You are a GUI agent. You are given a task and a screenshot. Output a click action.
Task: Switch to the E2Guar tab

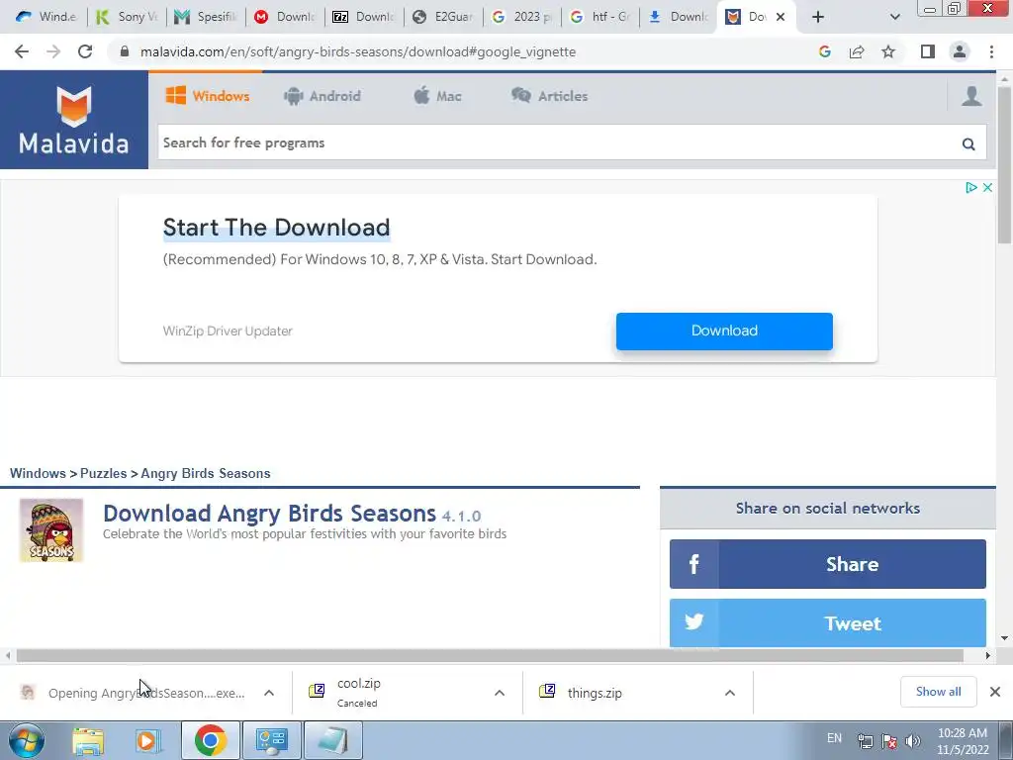(x=444, y=17)
